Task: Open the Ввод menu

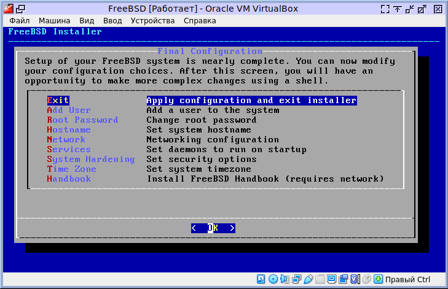Action: point(112,21)
